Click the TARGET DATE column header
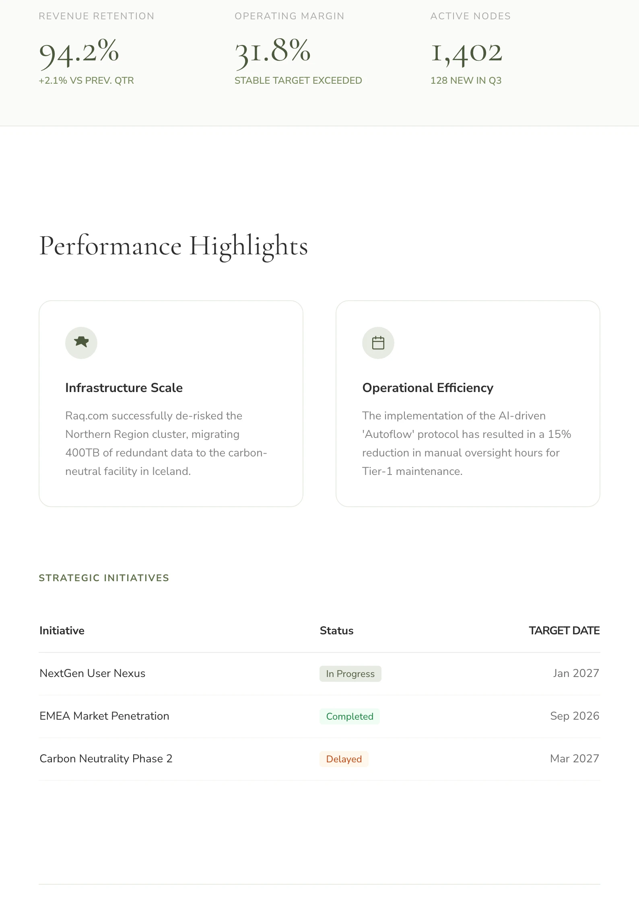The image size is (639, 904). (564, 631)
